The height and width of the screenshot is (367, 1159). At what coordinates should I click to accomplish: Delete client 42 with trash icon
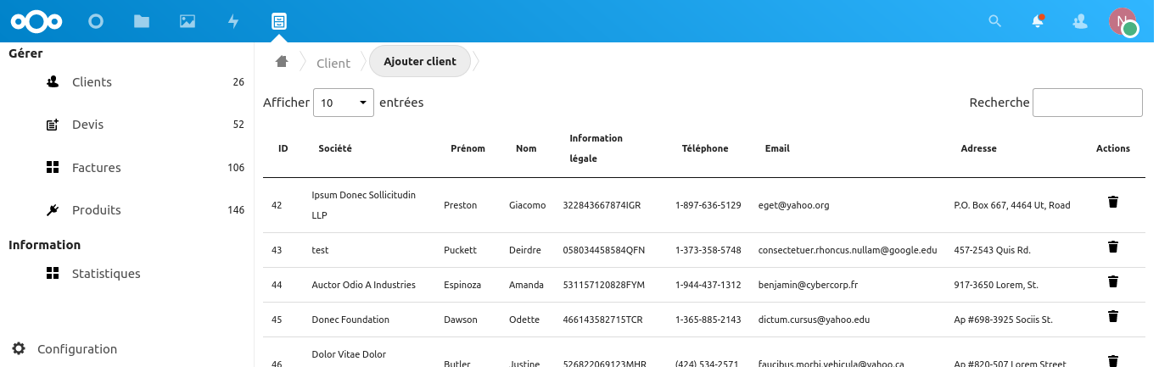[1113, 202]
